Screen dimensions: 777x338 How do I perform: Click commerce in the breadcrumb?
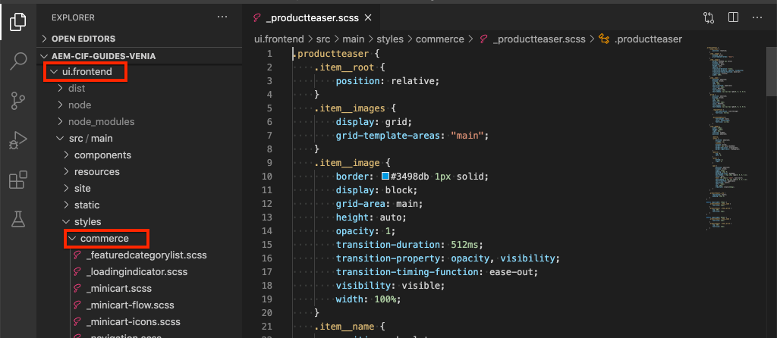pyautogui.click(x=439, y=39)
